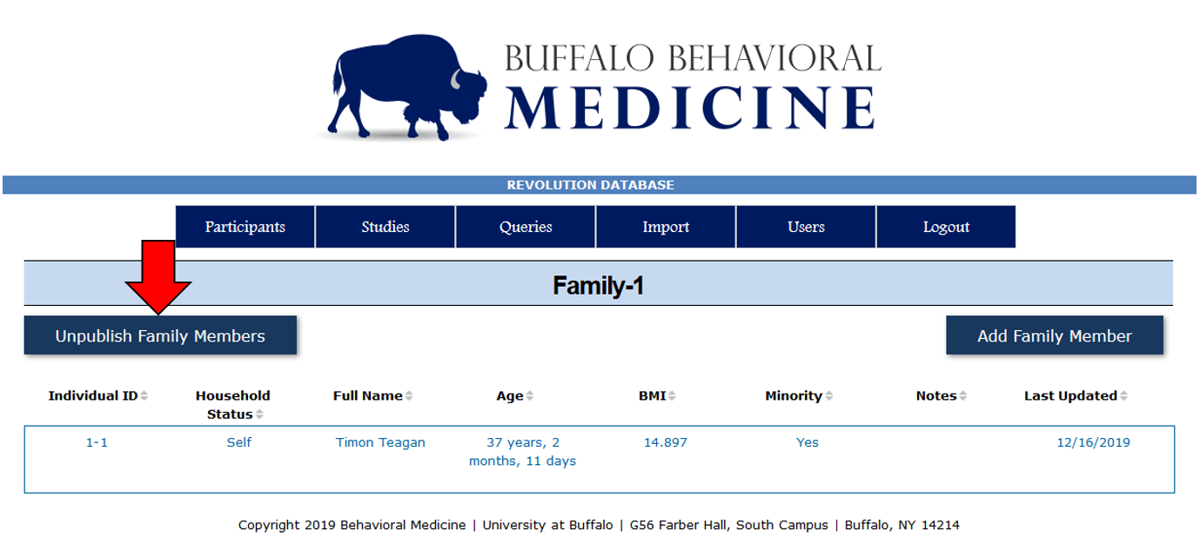Sort by Minority arrows icon
This screenshot has height=544, width=1200.
coord(828,396)
